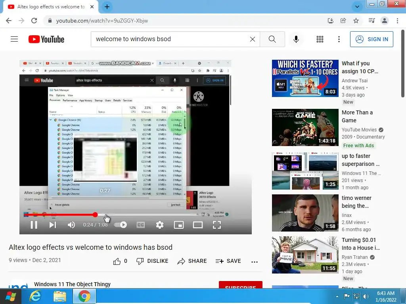Mute the video volume
Screen dimensions: 406x304
71,225
